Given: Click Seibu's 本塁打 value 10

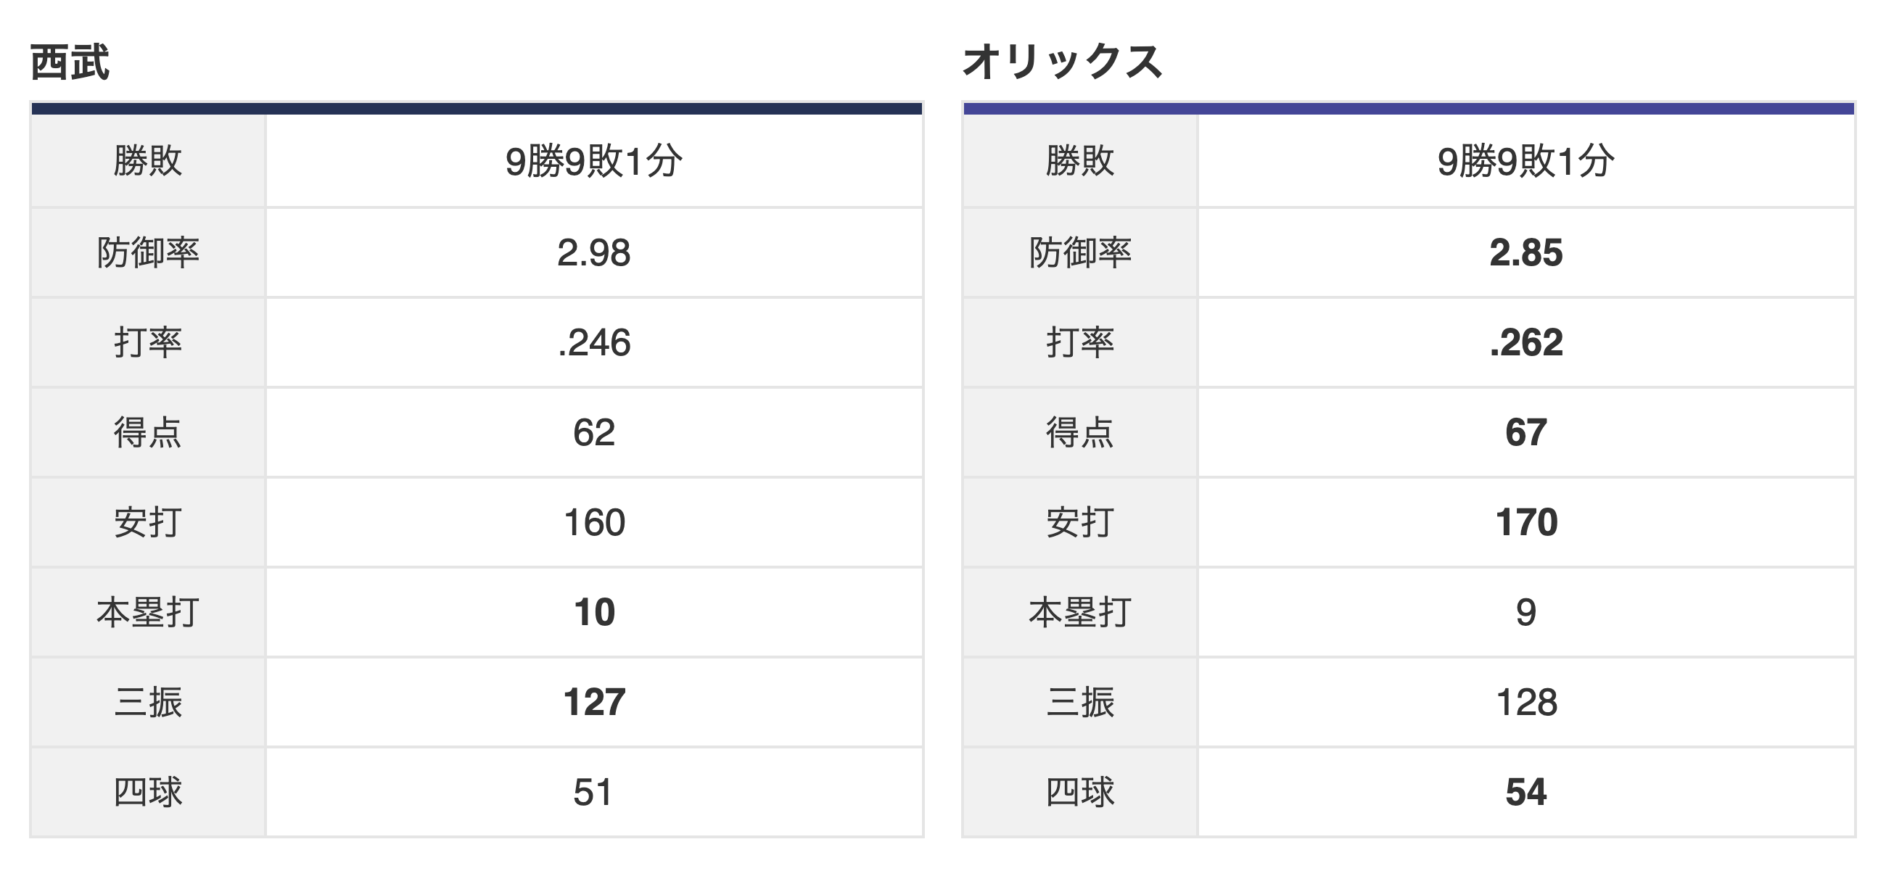Looking at the screenshot, I should tap(594, 613).
